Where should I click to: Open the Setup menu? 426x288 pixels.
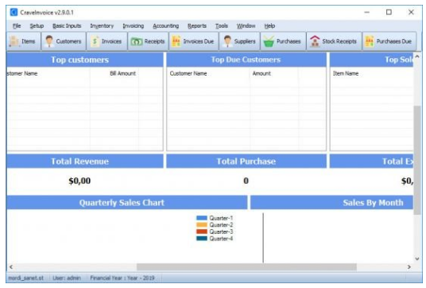pyautogui.click(x=37, y=25)
